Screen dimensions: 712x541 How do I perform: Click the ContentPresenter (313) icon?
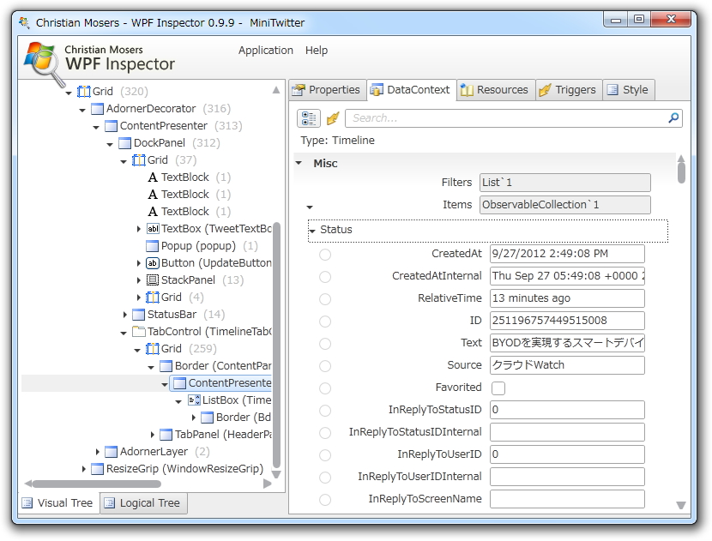111,126
